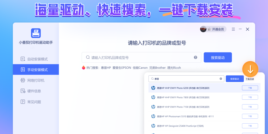Download the DesignJet Z5400 driver

(x=250, y=126)
